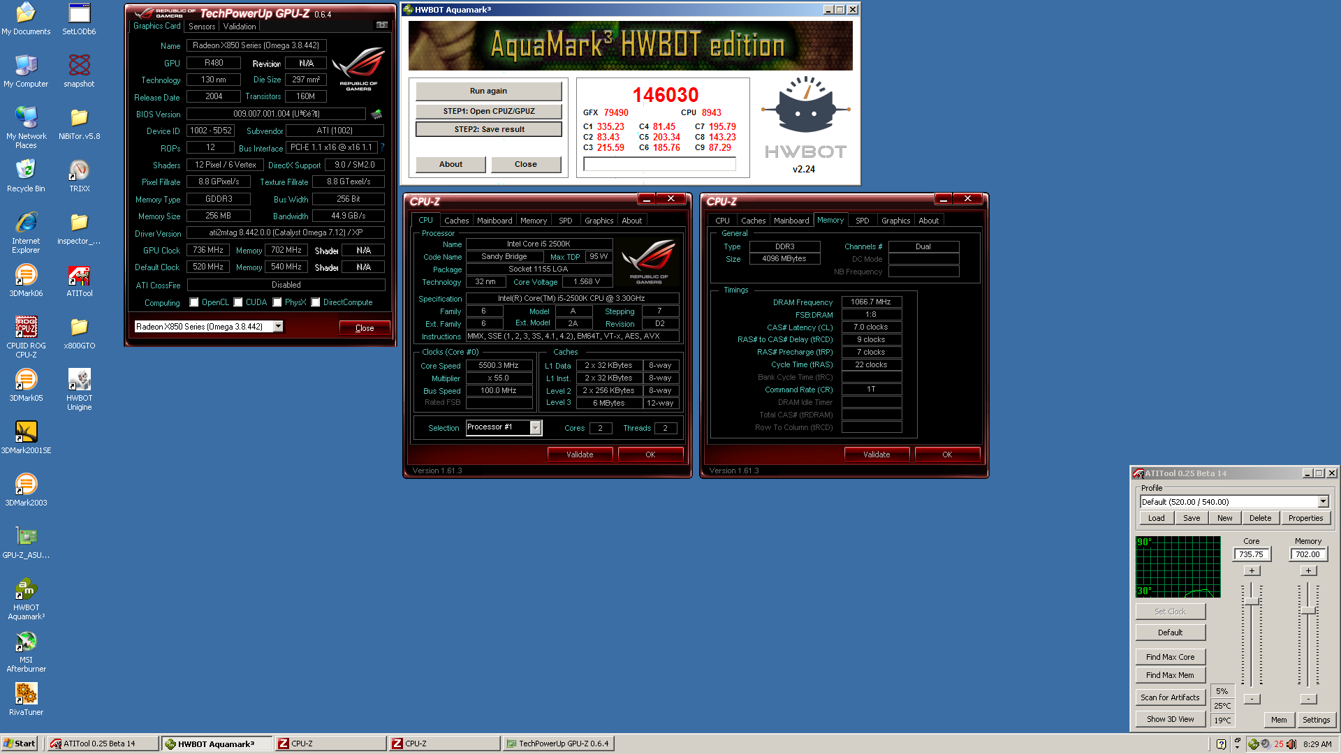Launch 3DMark05 shortcut

tap(26, 385)
